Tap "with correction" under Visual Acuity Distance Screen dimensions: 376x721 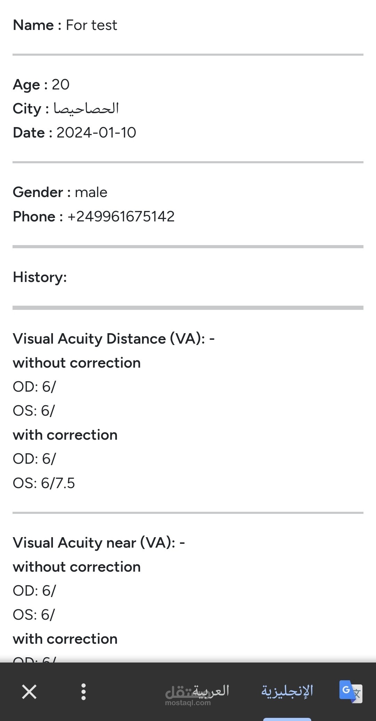pos(65,435)
